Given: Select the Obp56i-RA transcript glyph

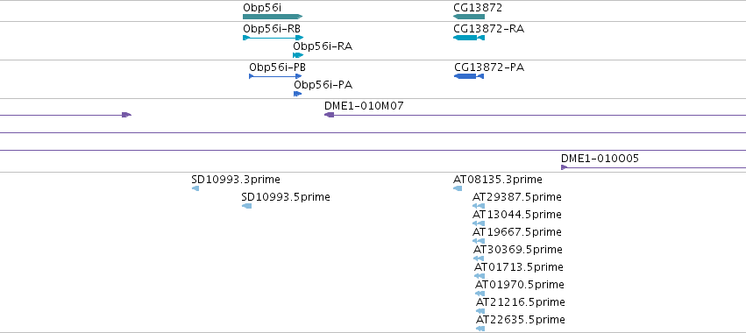Looking at the screenshot, I should 298,55.
